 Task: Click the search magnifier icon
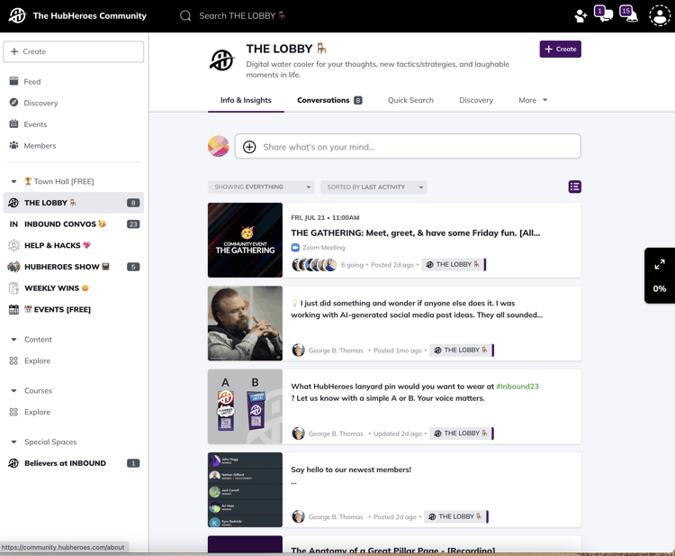[x=185, y=16]
